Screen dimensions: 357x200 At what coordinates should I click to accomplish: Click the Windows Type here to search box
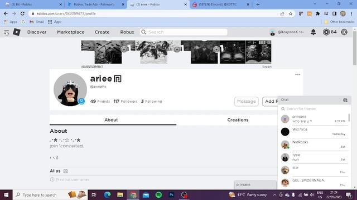point(50,195)
